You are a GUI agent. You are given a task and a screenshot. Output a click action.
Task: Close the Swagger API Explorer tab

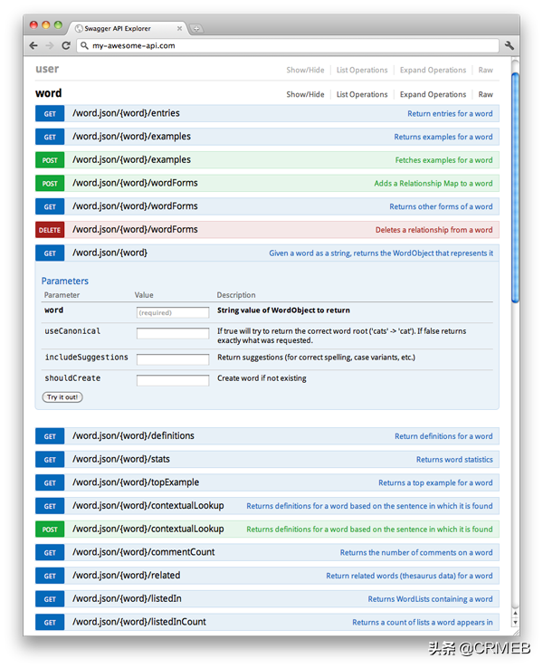tap(179, 29)
